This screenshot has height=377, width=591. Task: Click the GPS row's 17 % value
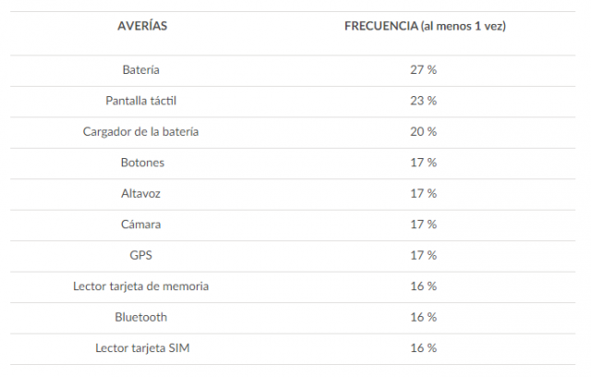tap(424, 255)
